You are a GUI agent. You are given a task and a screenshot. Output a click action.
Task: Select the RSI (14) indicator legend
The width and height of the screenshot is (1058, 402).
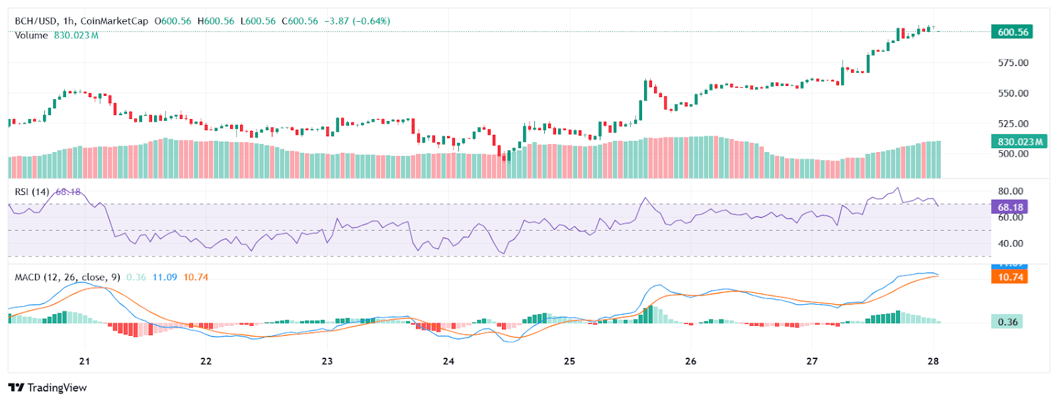coord(32,192)
